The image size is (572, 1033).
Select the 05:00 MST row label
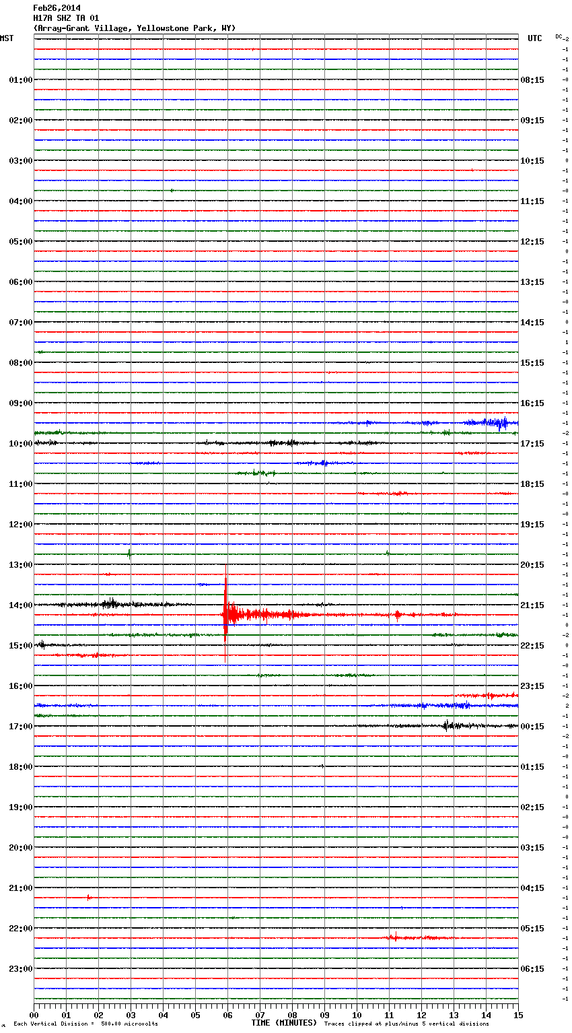point(20,241)
